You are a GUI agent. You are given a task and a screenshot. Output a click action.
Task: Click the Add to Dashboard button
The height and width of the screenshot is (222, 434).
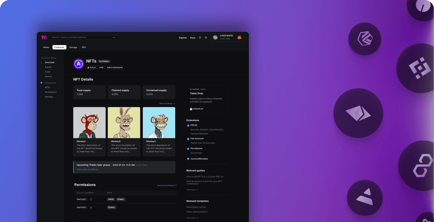[115, 68]
